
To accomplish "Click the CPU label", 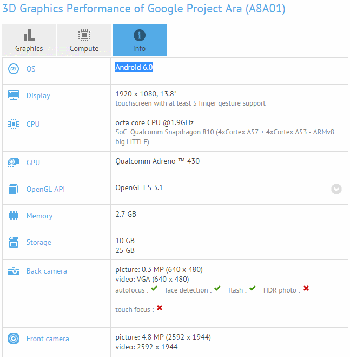I will click(33, 124).
